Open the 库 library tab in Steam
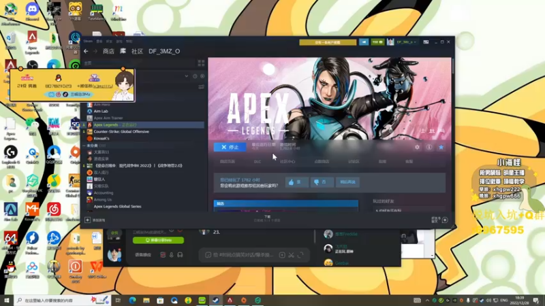545x306 pixels. point(123,52)
